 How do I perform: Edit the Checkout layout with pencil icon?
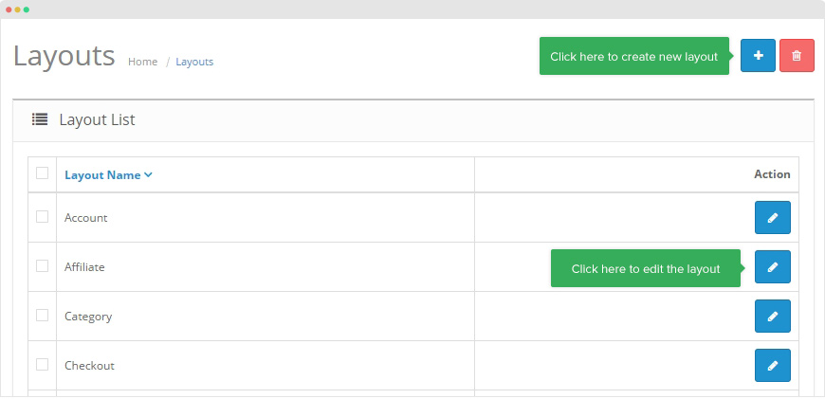coord(772,366)
